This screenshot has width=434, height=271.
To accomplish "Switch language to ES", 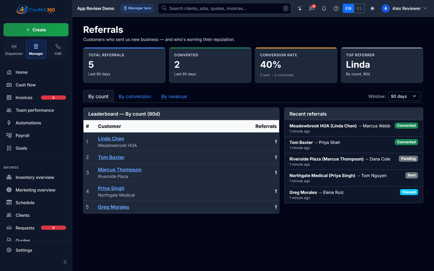I will (x=359, y=8).
